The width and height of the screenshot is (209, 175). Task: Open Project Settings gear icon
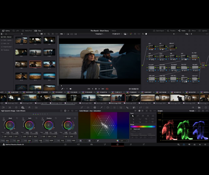205,144
